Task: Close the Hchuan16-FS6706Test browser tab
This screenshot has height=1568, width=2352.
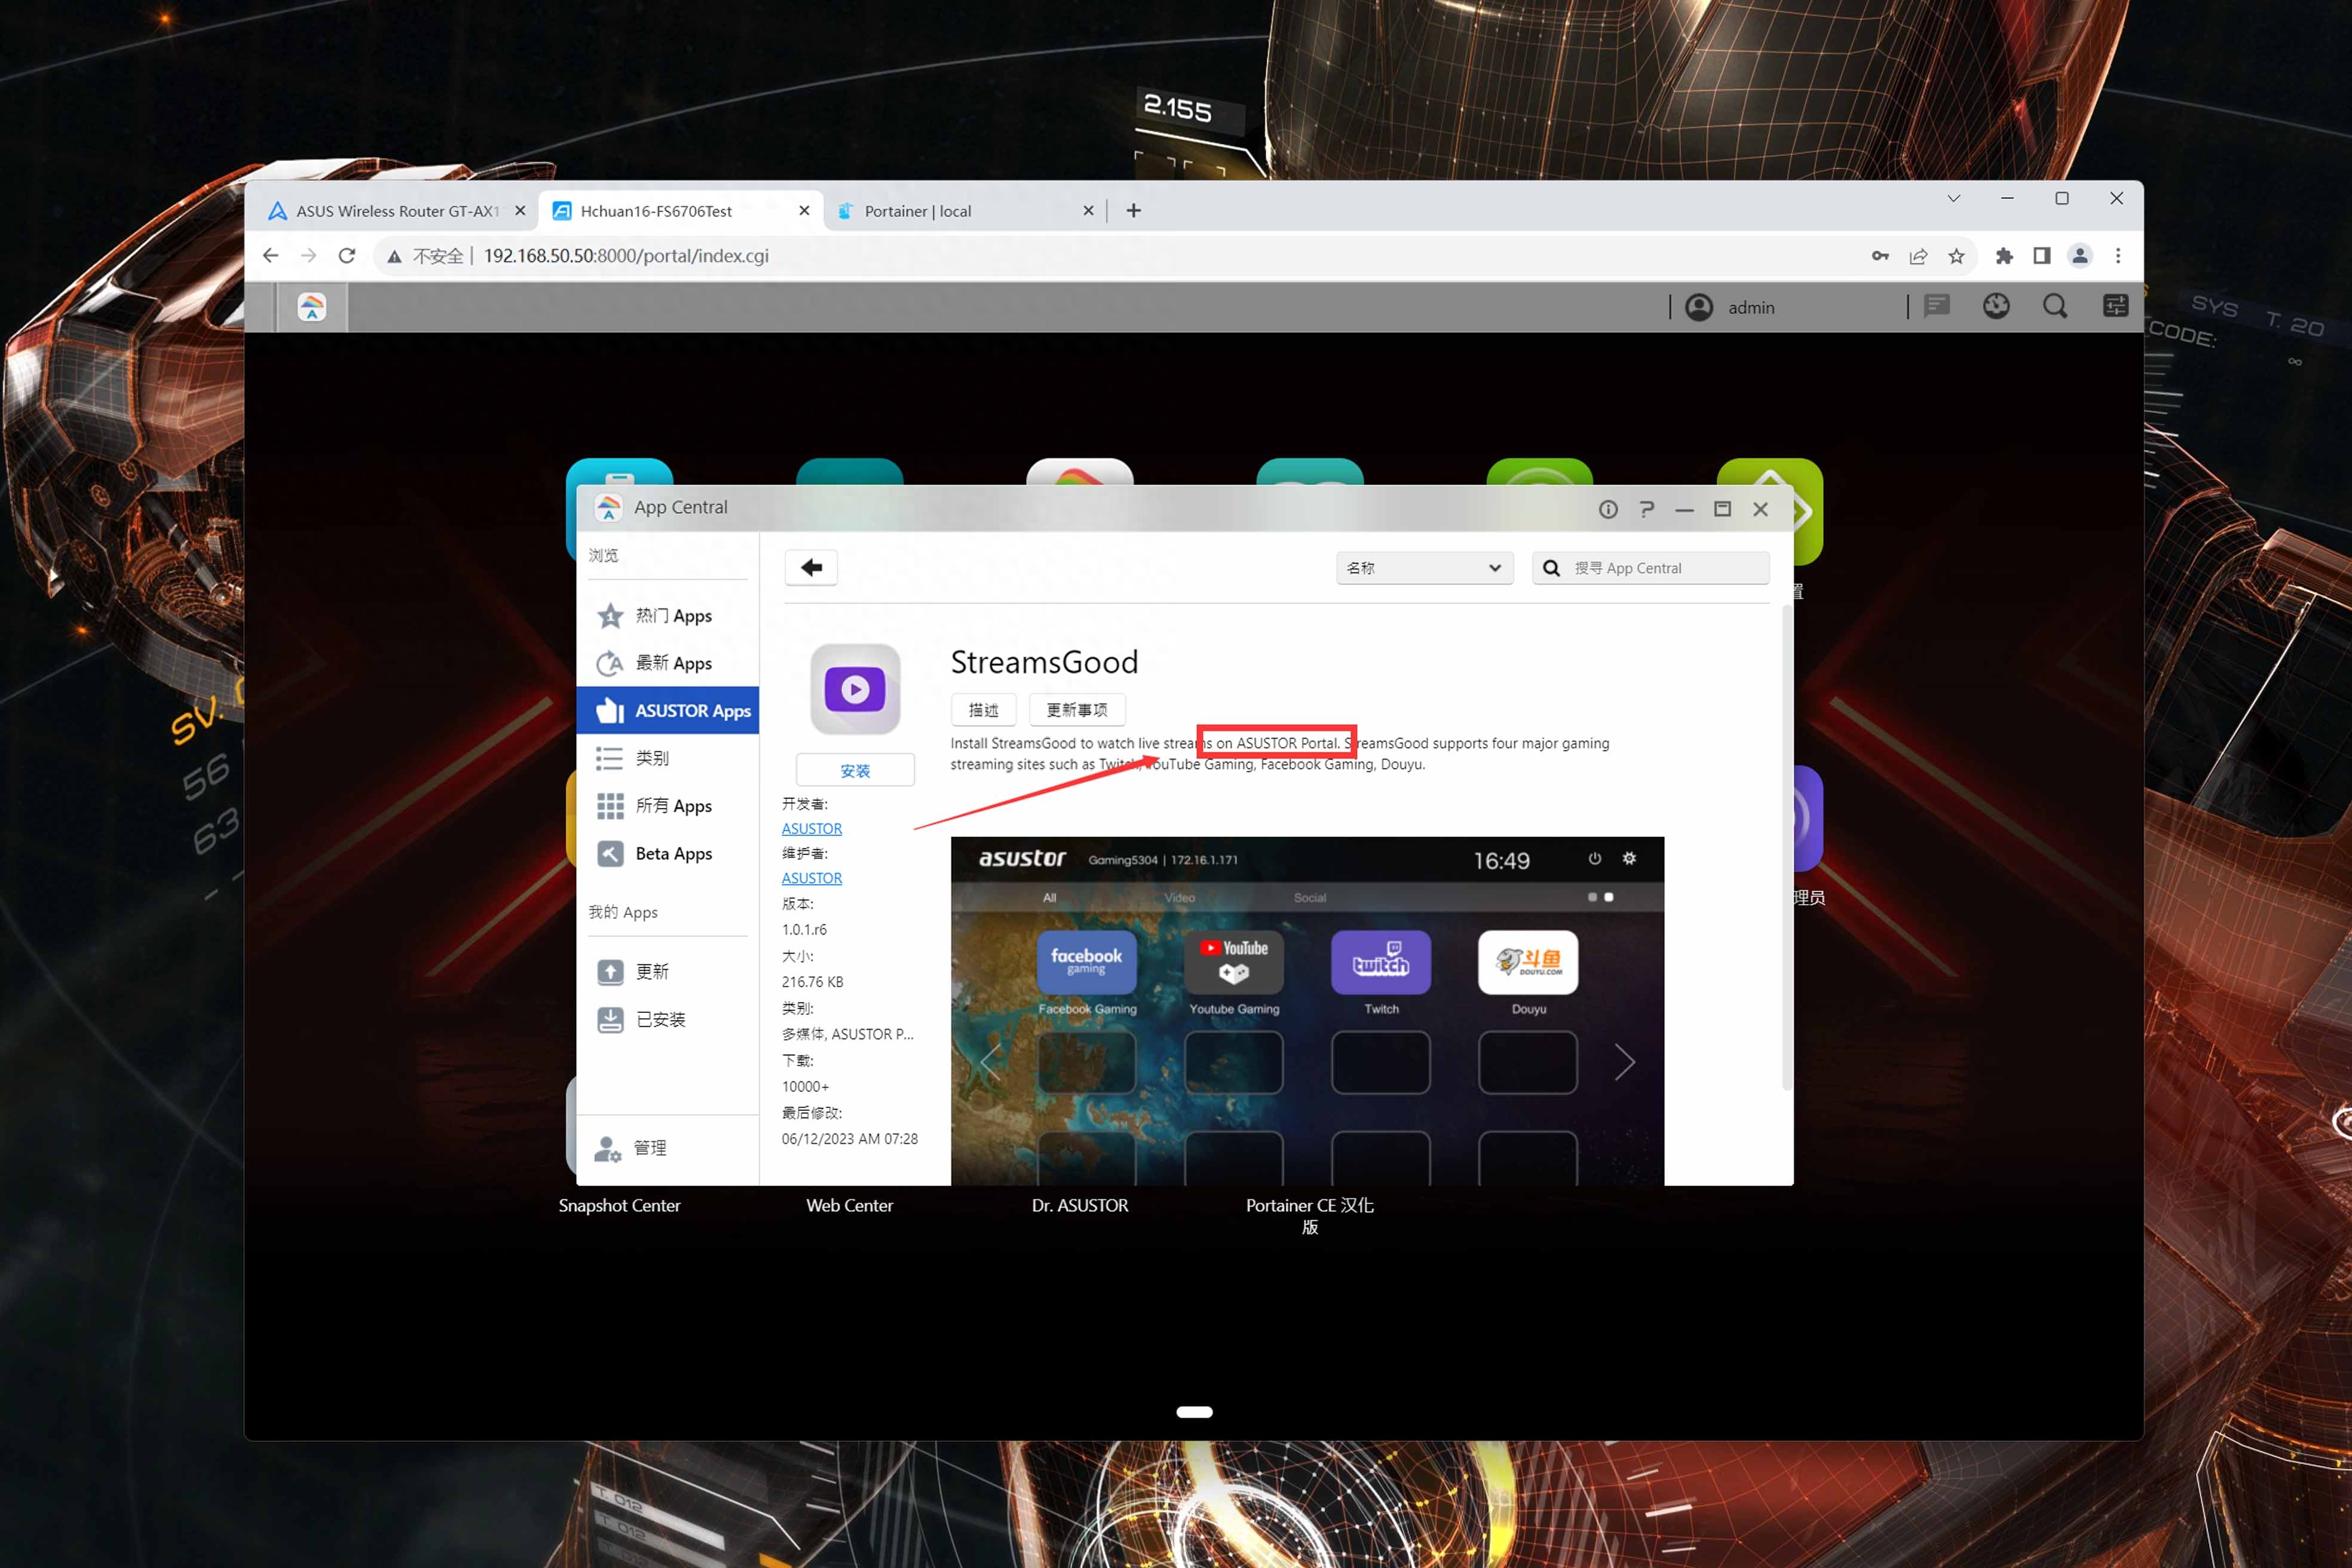Action: click(x=804, y=211)
